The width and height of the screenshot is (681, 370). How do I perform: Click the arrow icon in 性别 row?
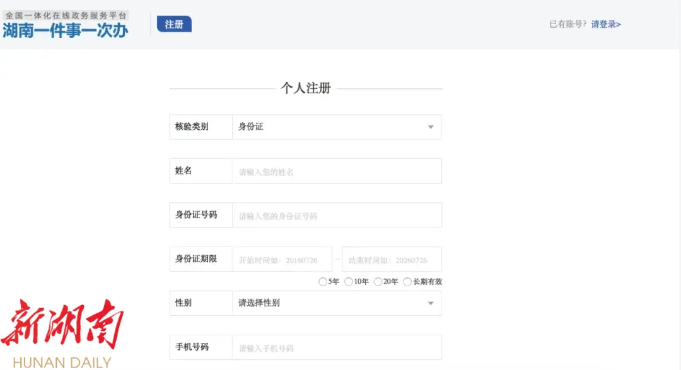pos(431,304)
